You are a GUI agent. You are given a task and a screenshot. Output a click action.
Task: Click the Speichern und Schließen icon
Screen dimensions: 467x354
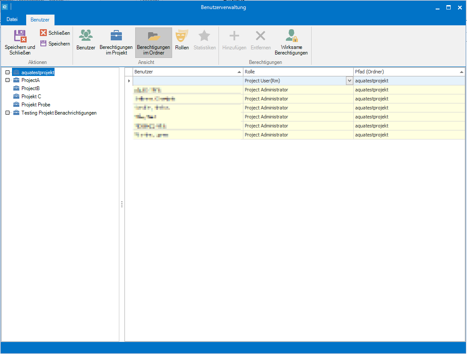pyautogui.click(x=20, y=36)
